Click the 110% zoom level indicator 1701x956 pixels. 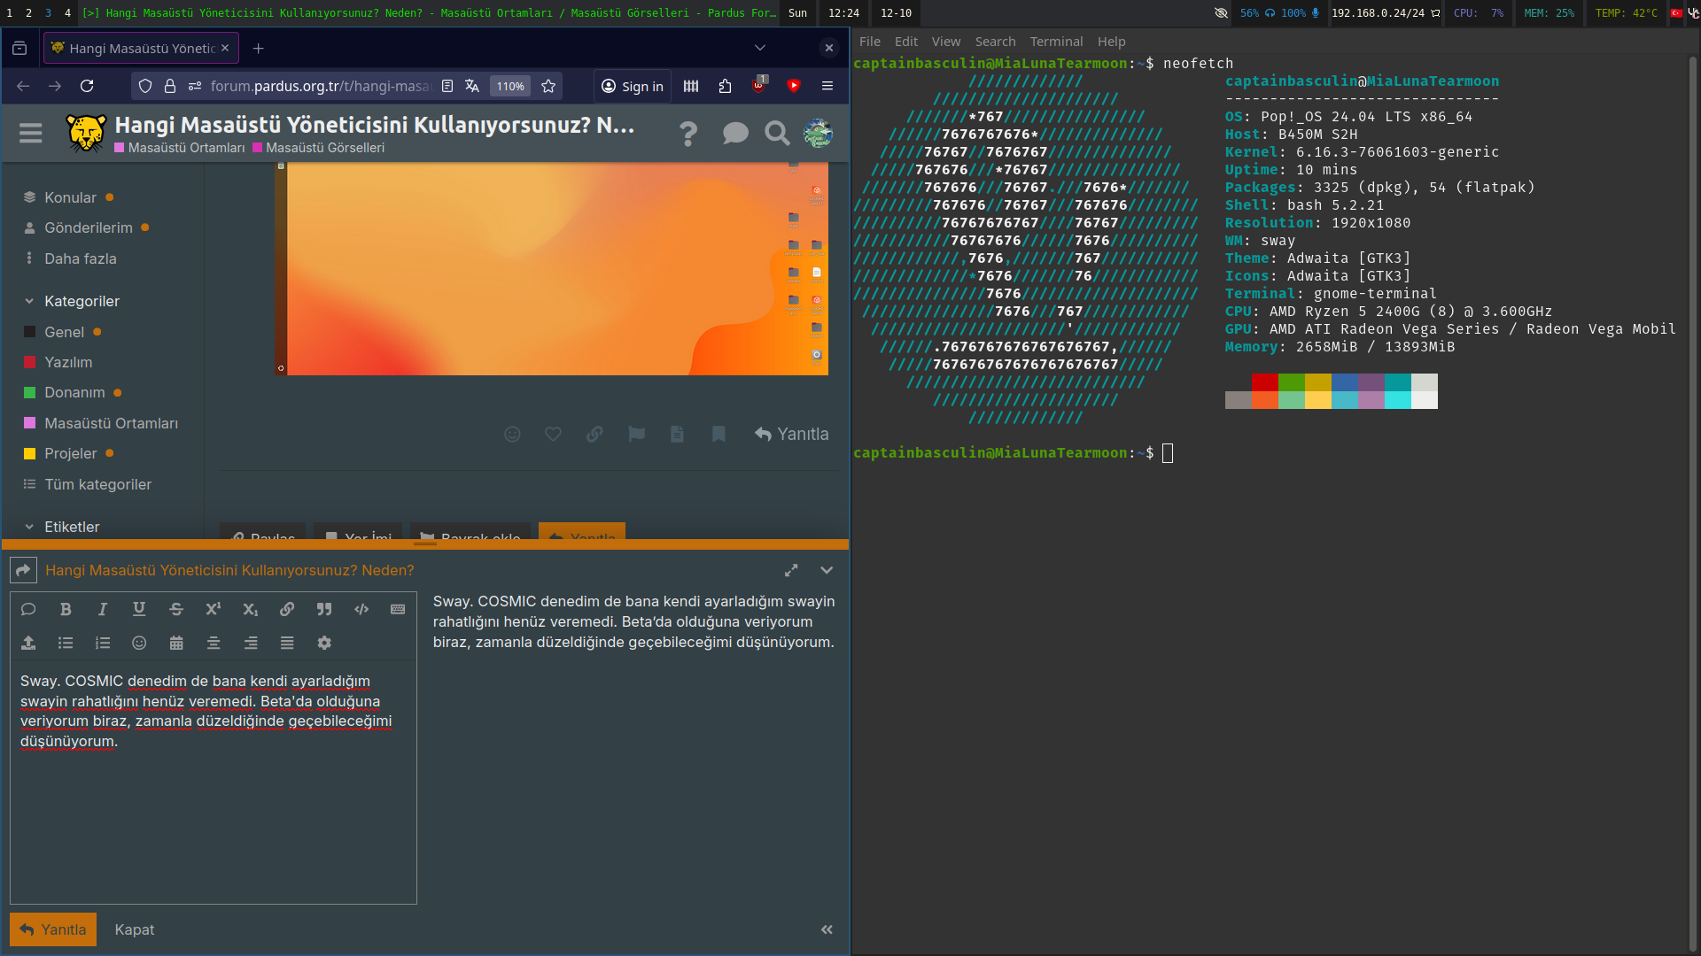(x=509, y=86)
